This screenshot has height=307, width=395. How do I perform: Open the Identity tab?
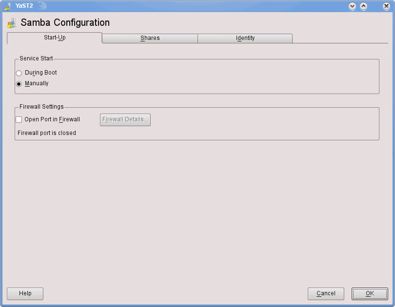pos(245,38)
